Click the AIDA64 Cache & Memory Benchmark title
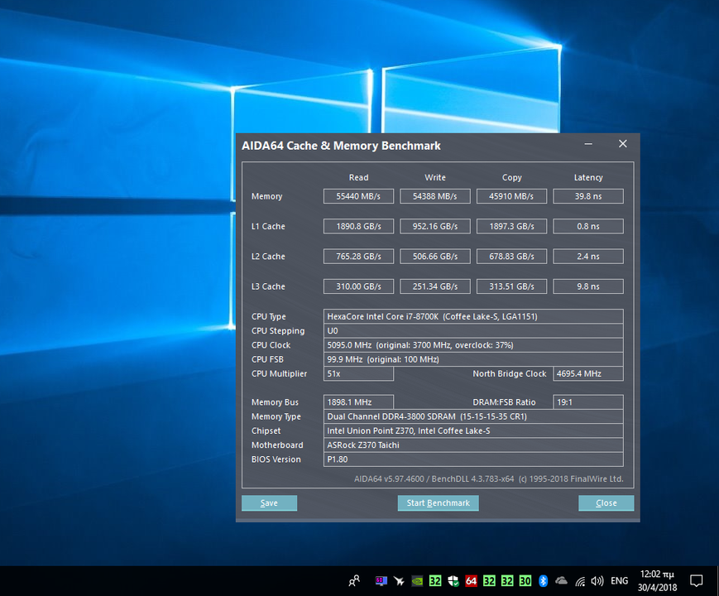Screen dimensions: 719x596 pos(341,146)
